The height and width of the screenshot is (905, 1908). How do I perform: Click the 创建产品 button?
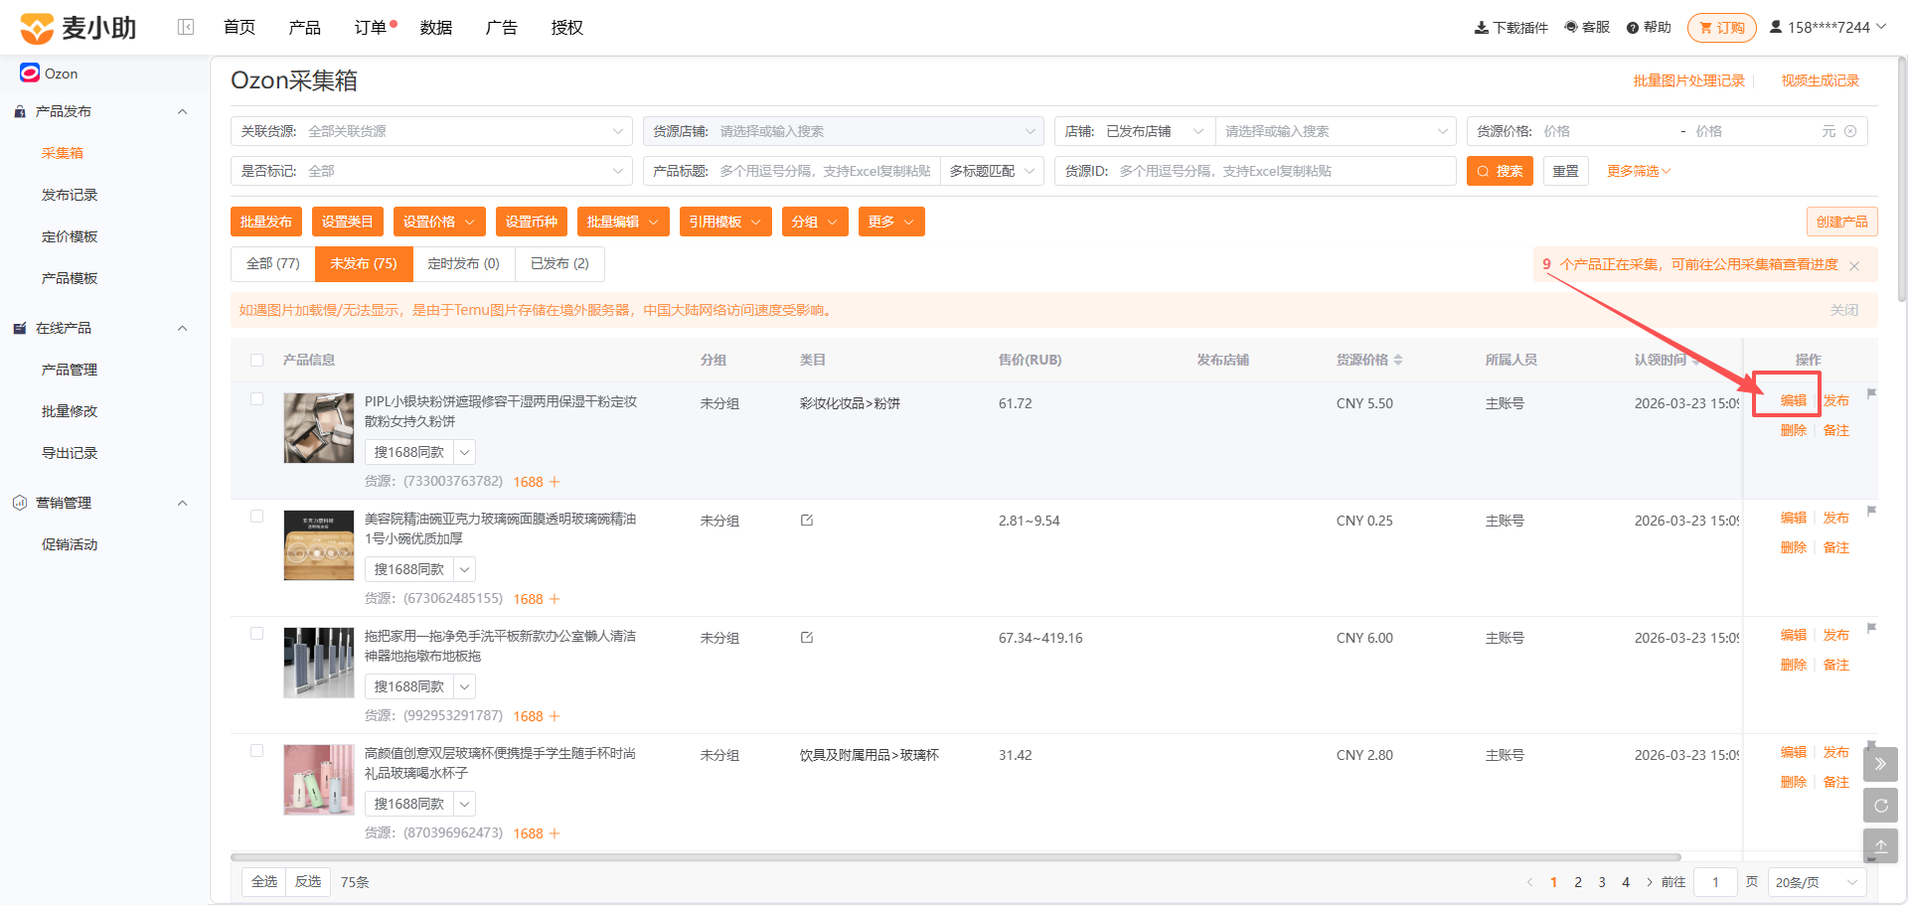click(1841, 222)
